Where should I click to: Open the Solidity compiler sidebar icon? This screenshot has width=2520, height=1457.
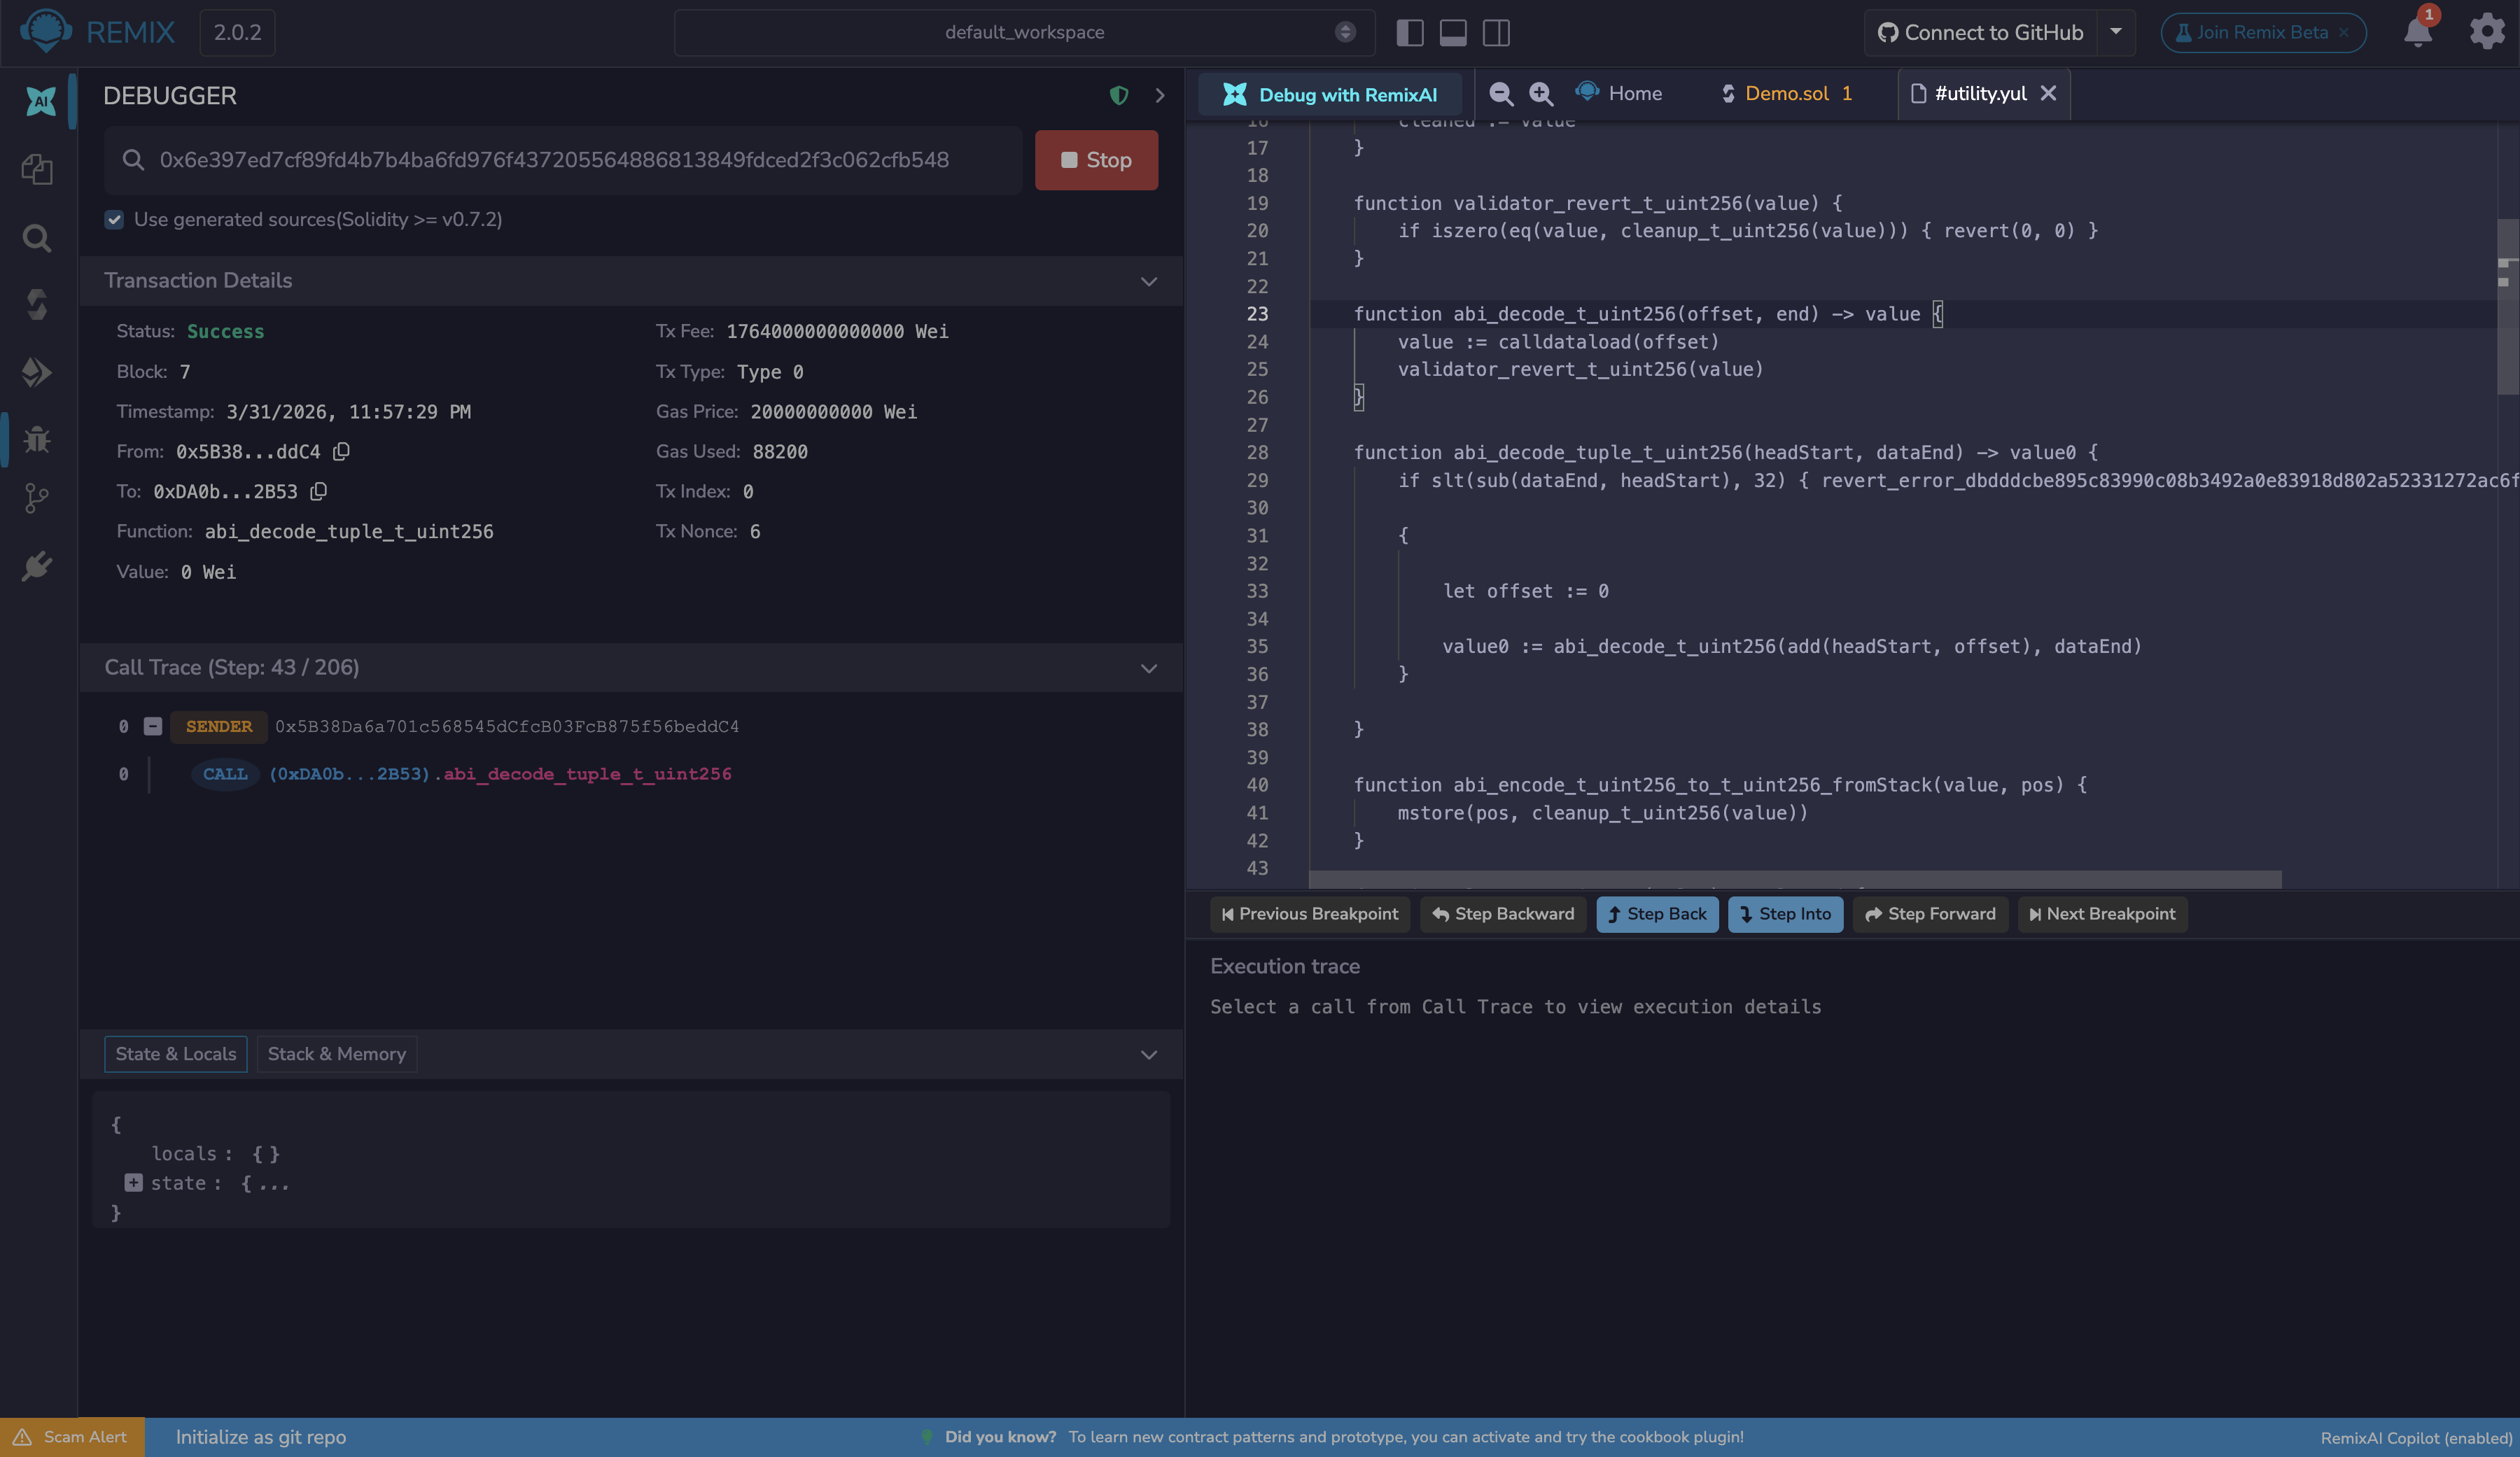point(37,304)
